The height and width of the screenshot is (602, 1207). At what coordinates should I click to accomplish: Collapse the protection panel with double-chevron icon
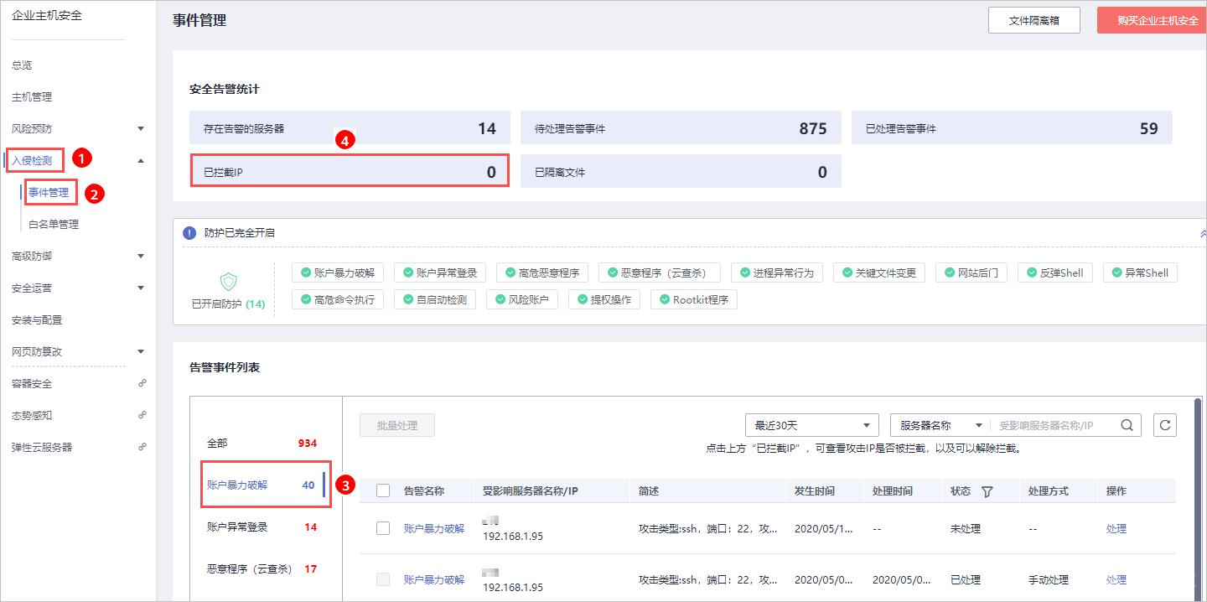[1203, 233]
